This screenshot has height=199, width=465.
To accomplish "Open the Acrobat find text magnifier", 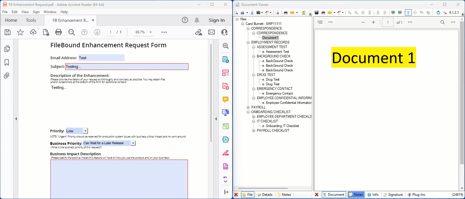I will point(72,32).
